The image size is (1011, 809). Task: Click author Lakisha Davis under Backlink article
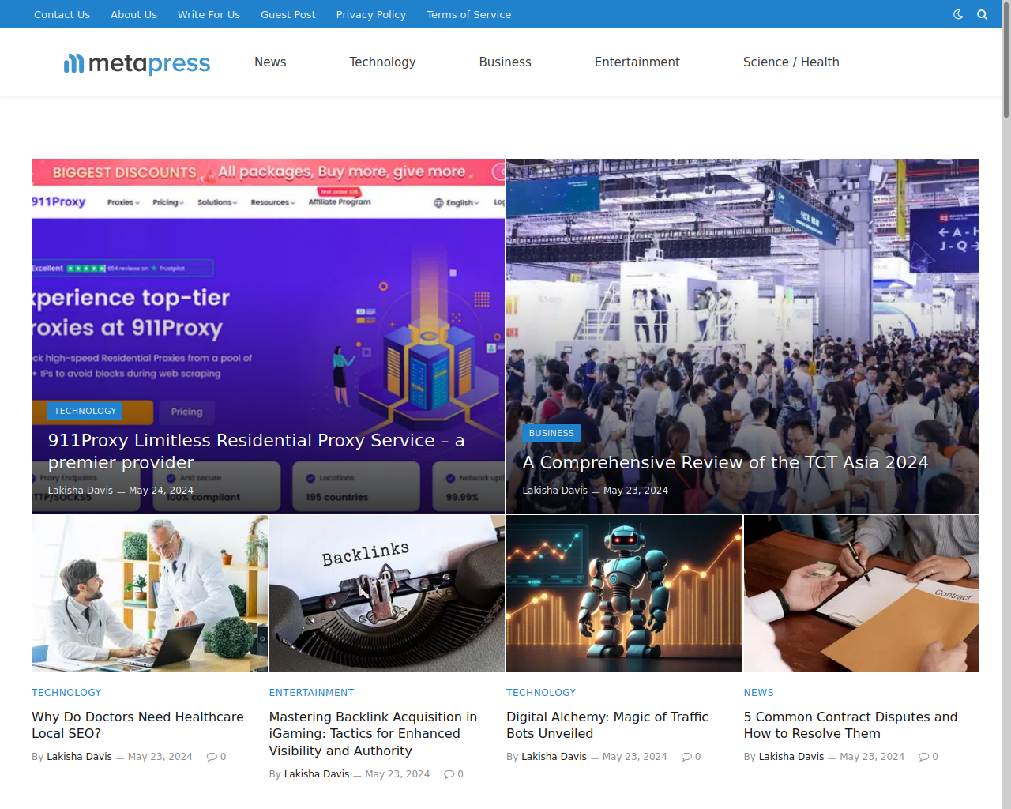coord(317,774)
